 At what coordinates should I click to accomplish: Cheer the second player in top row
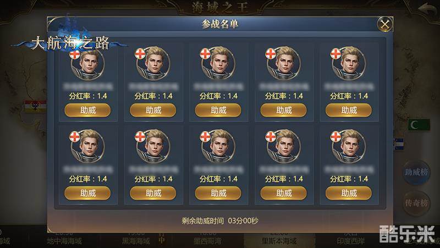[153, 111]
